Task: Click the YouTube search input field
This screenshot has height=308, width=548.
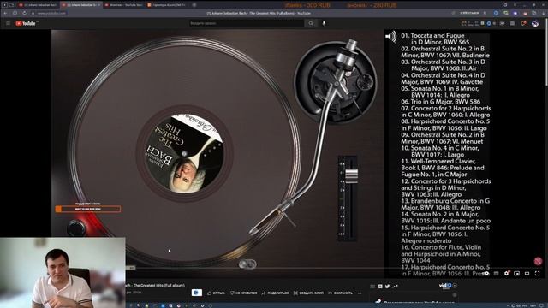Action: [x=247, y=23]
